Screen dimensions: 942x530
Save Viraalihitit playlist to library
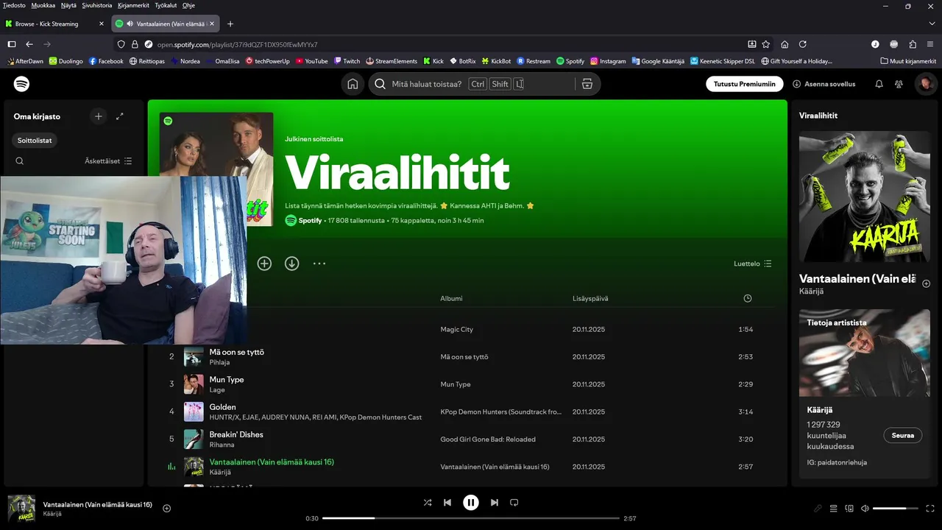(x=264, y=264)
